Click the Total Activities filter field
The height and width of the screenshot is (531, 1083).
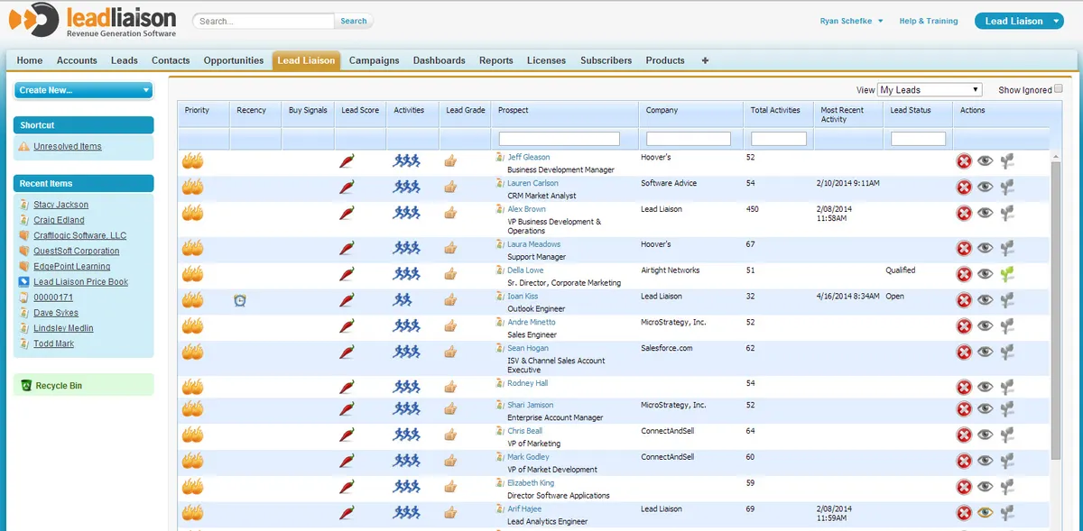779,139
